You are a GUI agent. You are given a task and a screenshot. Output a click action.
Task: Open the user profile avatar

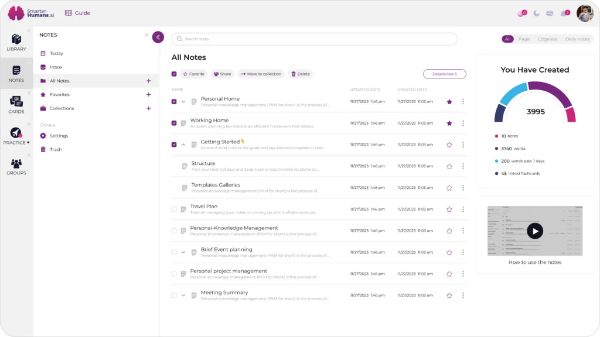click(x=585, y=13)
